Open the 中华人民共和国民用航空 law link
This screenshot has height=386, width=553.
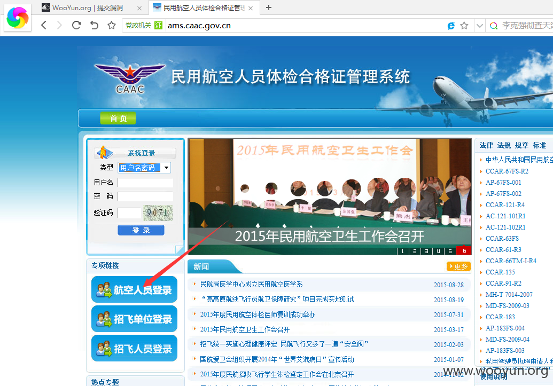pos(519,160)
